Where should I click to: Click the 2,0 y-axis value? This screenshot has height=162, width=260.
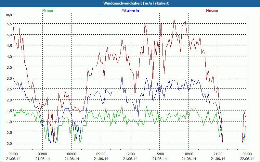[9, 100]
